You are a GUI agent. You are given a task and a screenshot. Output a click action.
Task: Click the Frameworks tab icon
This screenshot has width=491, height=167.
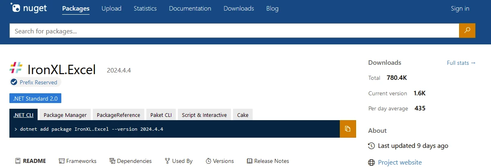pyautogui.click(x=61, y=161)
